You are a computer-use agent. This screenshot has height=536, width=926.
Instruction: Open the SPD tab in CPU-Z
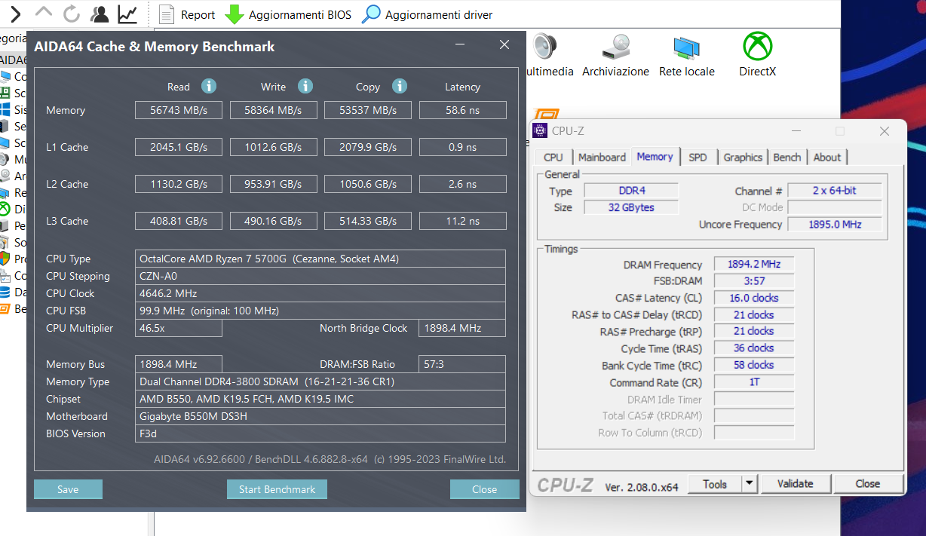(698, 157)
